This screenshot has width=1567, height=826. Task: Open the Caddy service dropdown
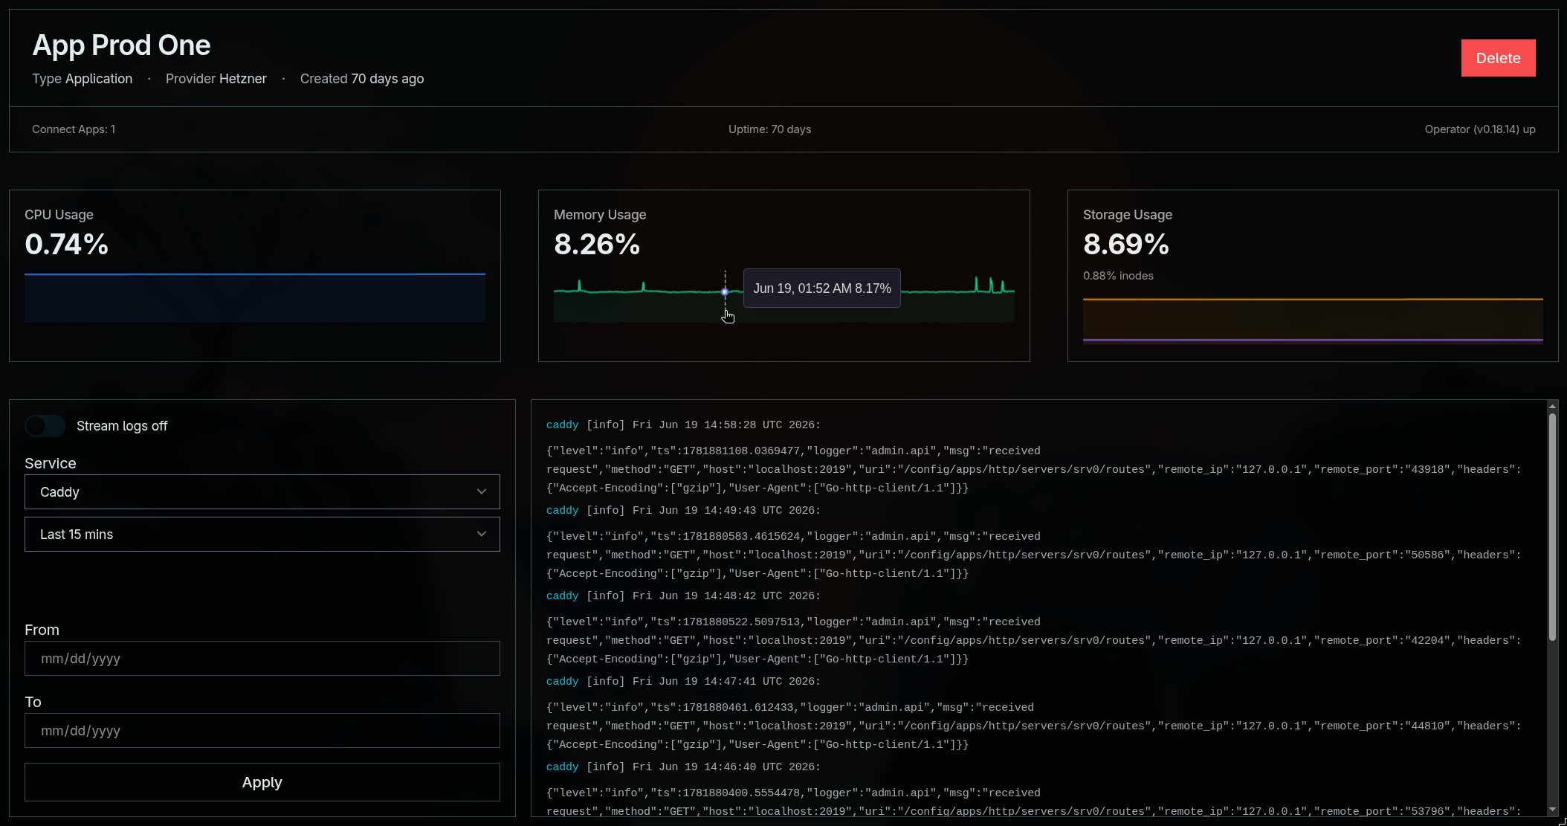(x=262, y=492)
